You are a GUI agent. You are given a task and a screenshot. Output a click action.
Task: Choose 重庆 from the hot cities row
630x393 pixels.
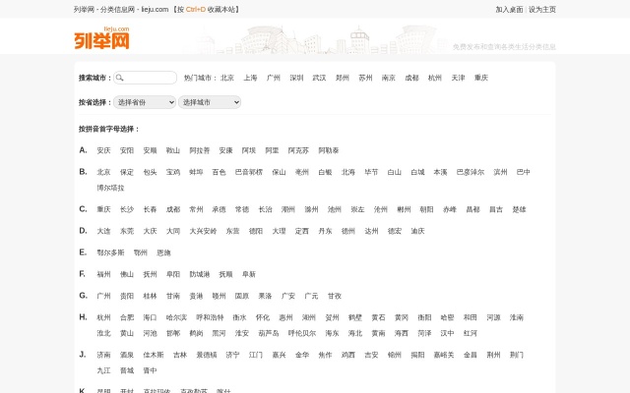(x=480, y=78)
